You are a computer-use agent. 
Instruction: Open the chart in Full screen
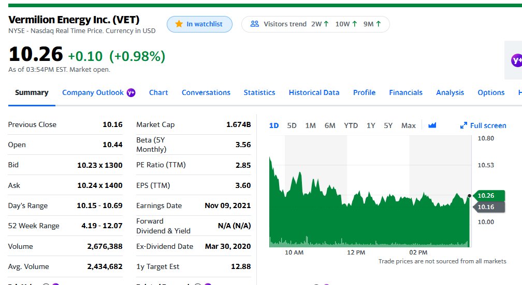point(483,125)
